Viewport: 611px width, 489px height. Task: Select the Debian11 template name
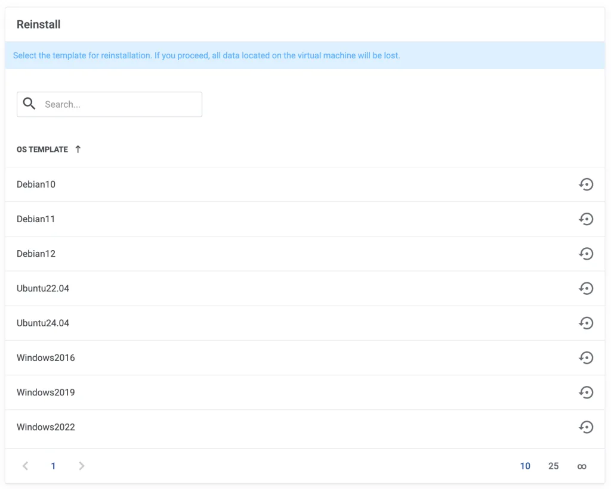click(x=36, y=219)
